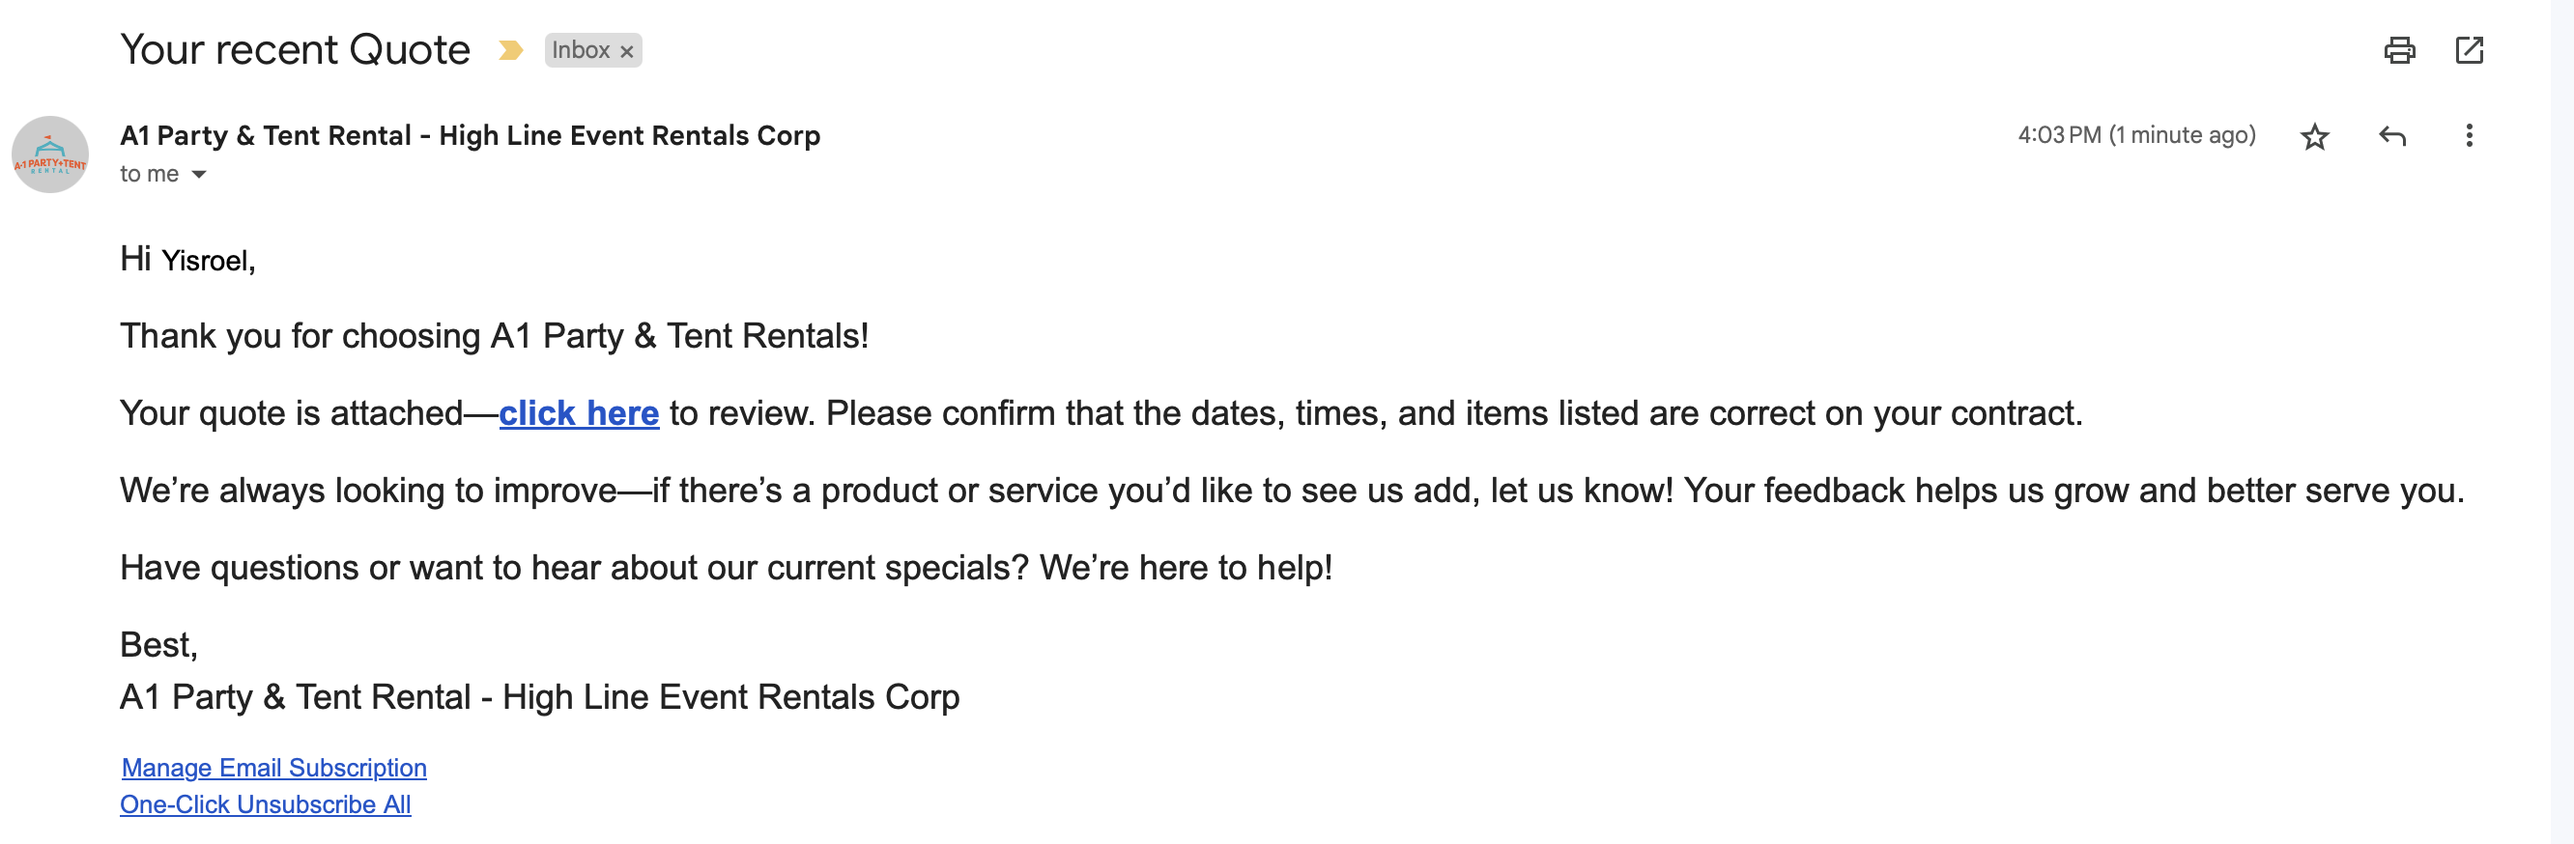Click the Inbox label tag

[x=581, y=50]
